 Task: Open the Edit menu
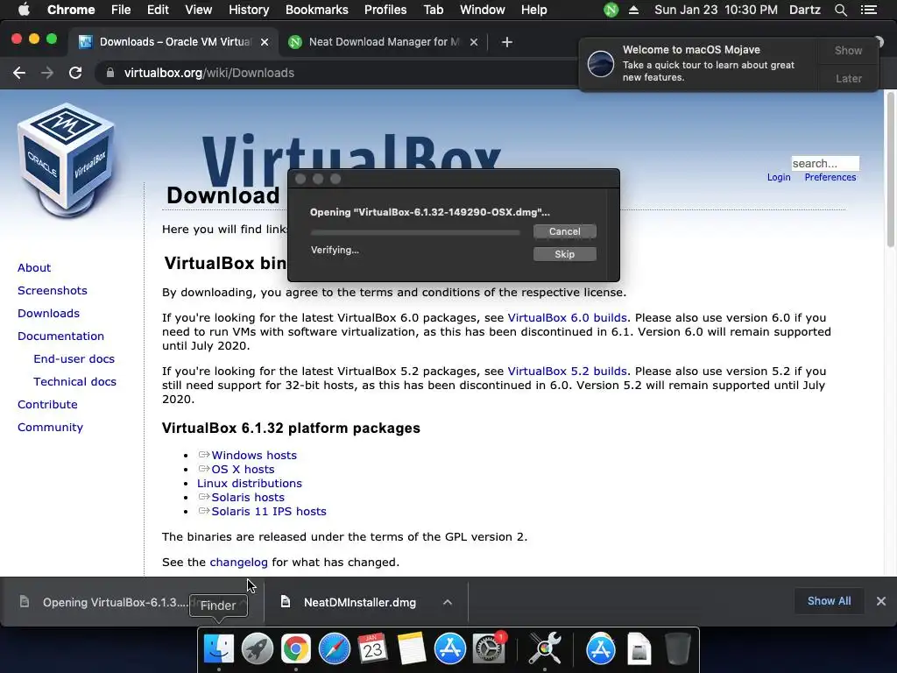click(158, 10)
